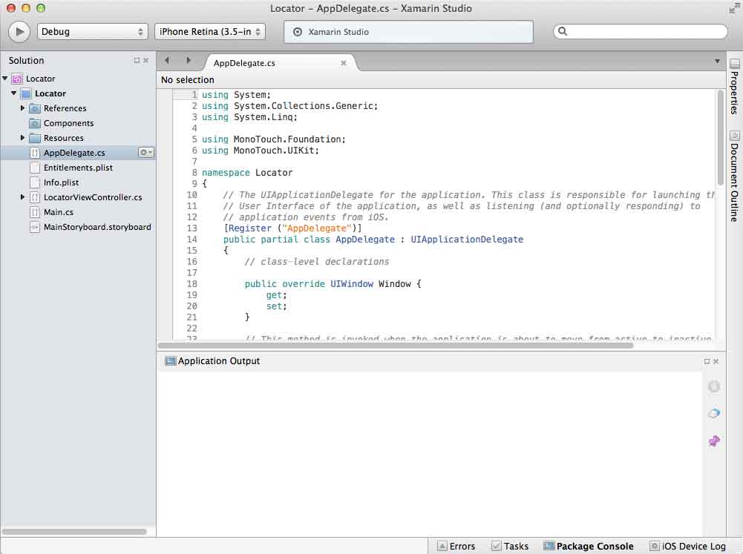The height and width of the screenshot is (554, 743).
Task: Expand the Resources folder
Action: tap(22, 138)
